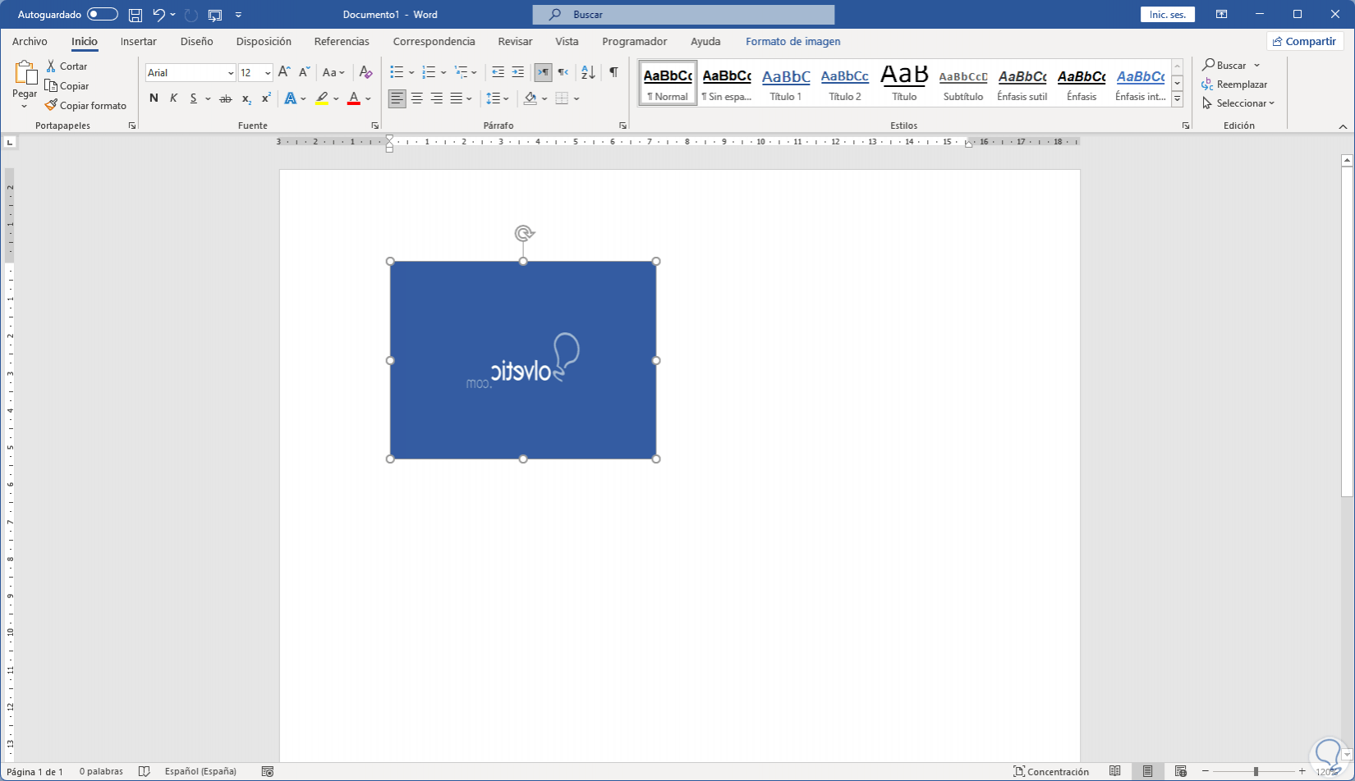Viewport: 1355px width, 781px height.
Task: Click the vertical scrollbar thumb
Action: (x=1347, y=331)
